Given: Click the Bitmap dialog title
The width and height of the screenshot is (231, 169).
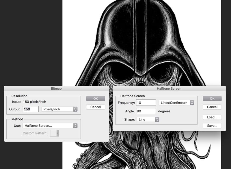Looking at the screenshot, I should pyautogui.click(x=56, y=89).
